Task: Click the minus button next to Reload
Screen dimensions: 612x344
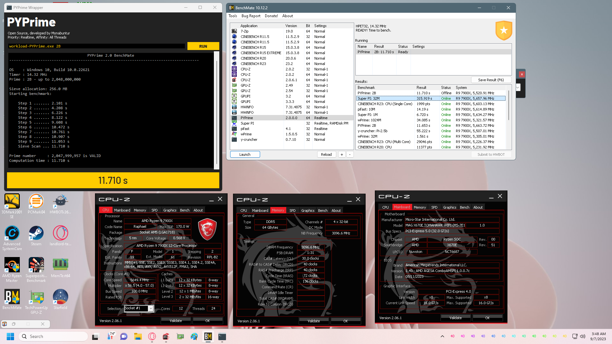Action: pos(350,154)
